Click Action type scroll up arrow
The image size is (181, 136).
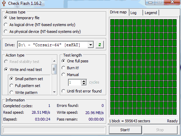(54, 61)
